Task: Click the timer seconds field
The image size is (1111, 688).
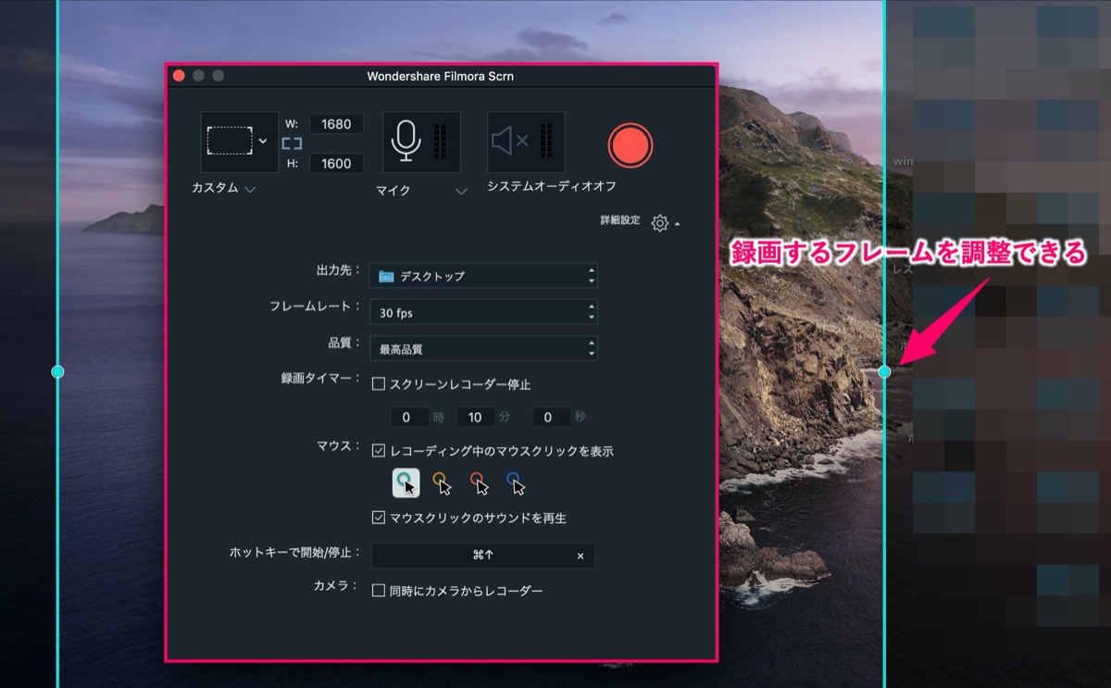Action: tap(550, 417)
